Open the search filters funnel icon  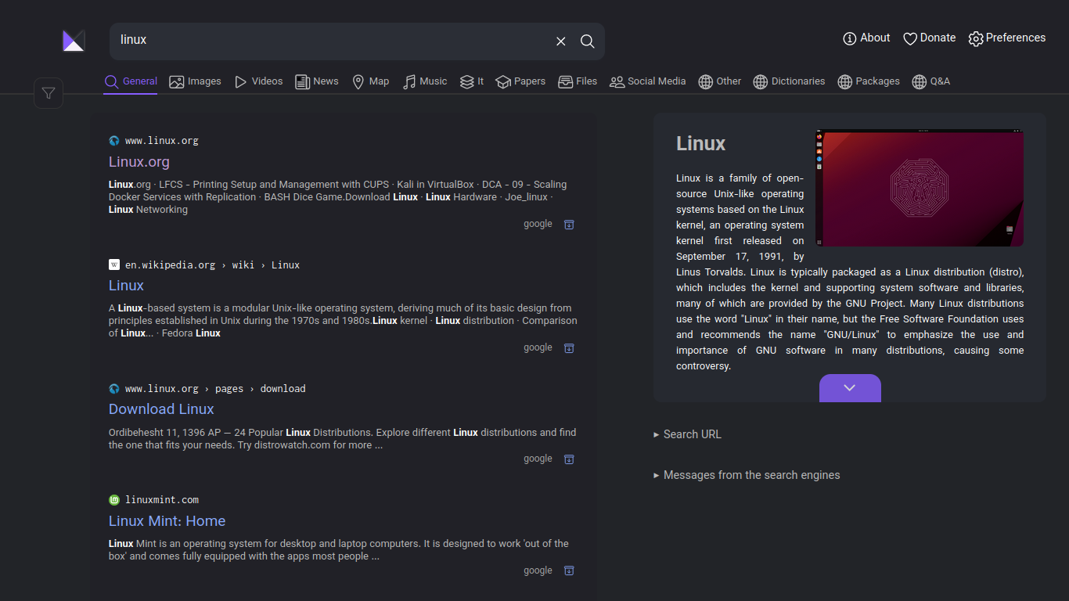49,94
